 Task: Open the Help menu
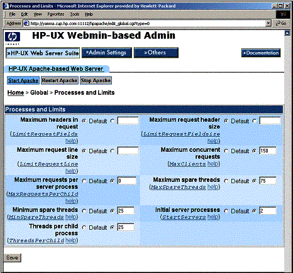89,14
